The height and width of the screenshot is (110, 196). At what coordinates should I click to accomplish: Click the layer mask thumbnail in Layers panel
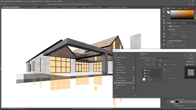(x=177, y=102)
